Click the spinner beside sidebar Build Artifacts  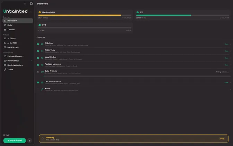tap(31, 60)
